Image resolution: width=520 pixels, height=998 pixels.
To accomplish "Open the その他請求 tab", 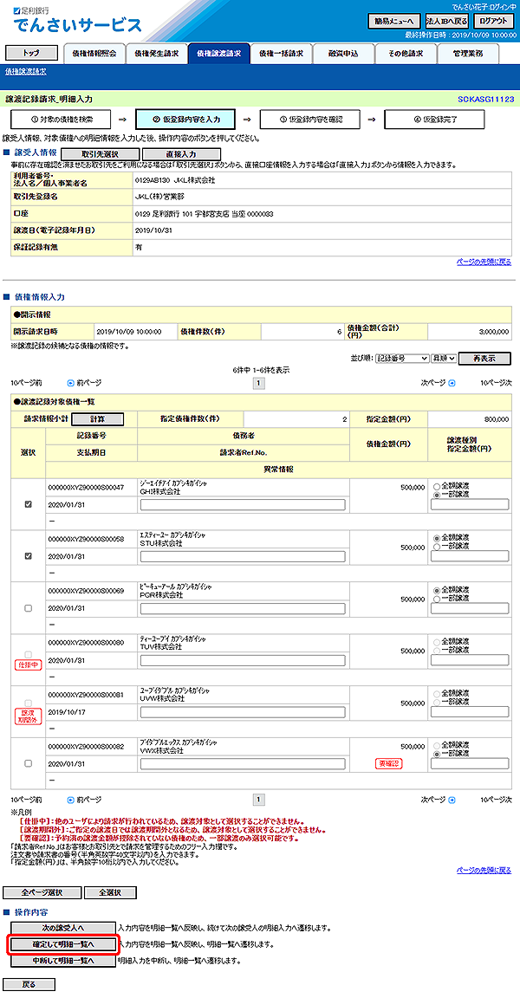I will [x=406, y=54].
